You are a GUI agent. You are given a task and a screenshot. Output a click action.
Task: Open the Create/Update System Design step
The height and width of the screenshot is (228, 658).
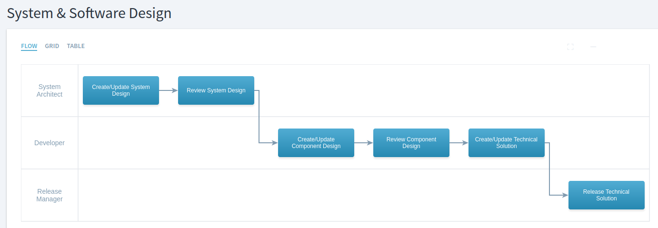(x=121, y=90)
